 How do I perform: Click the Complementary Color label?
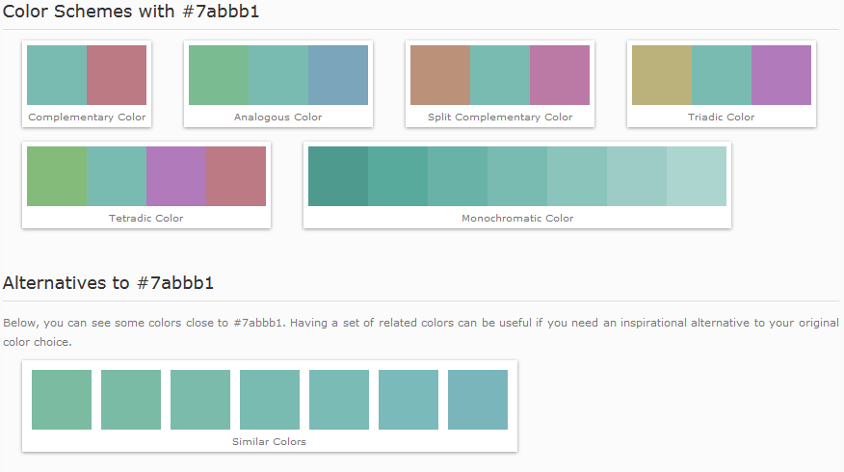pyautogui.click(x=87, y=118)
